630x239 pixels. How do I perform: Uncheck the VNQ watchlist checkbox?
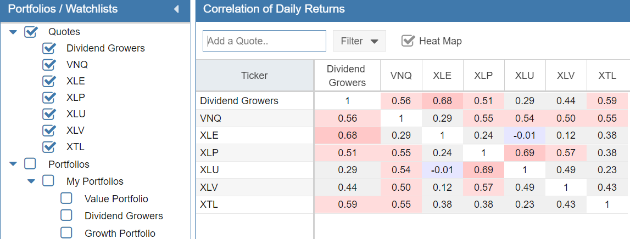(49, 65)
